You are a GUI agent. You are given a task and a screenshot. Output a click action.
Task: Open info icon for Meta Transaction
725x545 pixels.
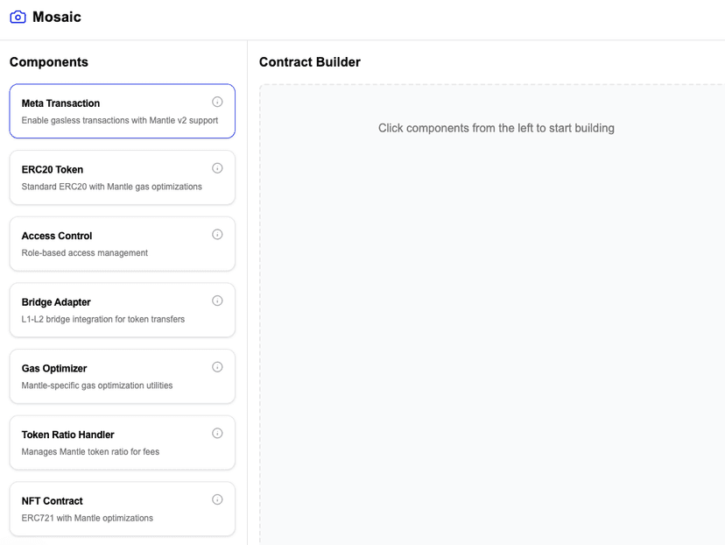tap(217, 102)
